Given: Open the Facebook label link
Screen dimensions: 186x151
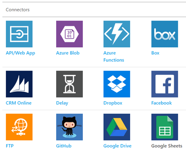Looking at the screenshot, I should pos(162,103).
